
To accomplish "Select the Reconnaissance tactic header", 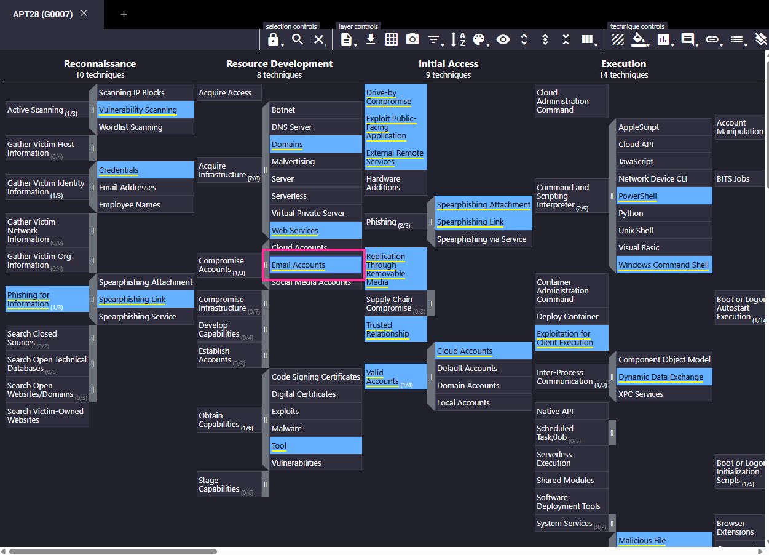I will (100, 64).
